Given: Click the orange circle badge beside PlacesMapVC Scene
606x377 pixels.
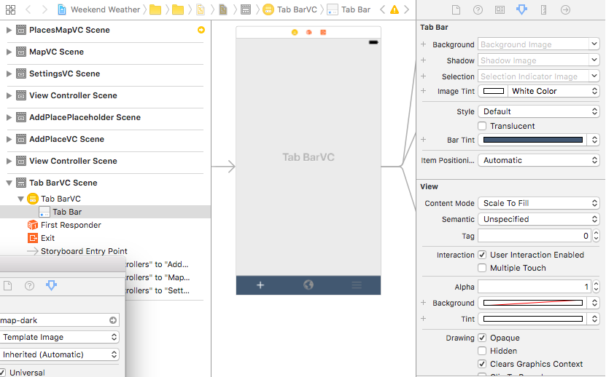Looking at the screenshot, I should tap(201, 30).
